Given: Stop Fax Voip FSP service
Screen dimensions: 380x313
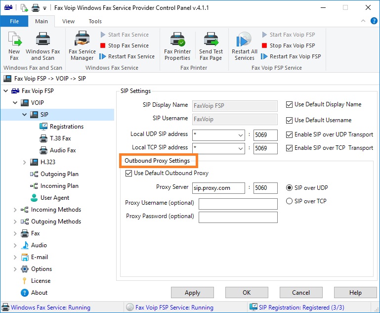Looking at the screenshot, I should [289, 45].
